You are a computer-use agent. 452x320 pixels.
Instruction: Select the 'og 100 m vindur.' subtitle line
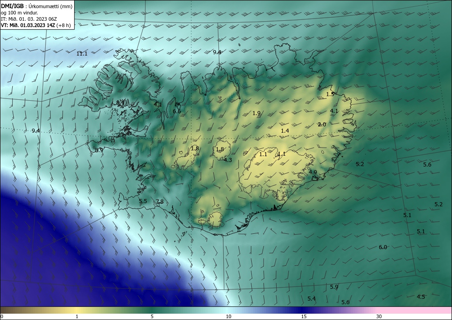[19, 13]
